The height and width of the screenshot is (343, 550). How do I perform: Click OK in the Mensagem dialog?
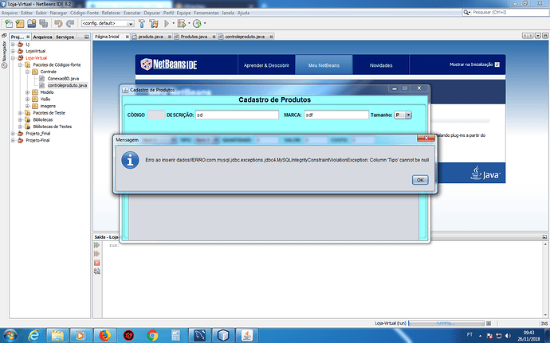[420, 180]
